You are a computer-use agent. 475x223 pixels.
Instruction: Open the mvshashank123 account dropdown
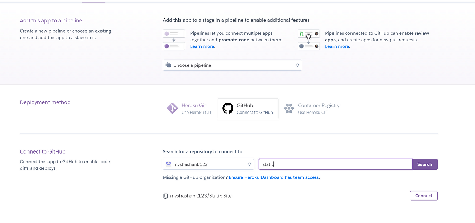coord(208,164)
